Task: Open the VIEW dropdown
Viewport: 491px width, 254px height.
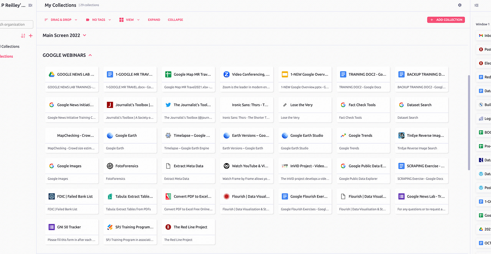Action: 130,20
